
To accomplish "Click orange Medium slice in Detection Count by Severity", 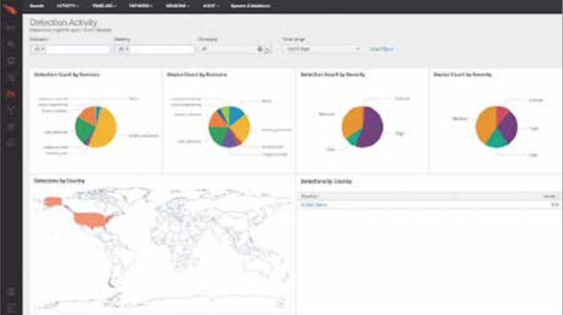I will (x=352, y=122).
